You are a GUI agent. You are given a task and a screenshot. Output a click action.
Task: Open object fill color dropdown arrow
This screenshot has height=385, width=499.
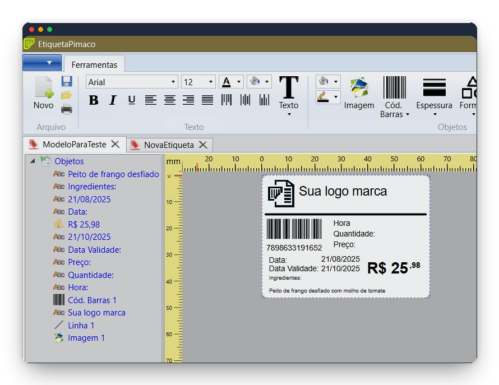point(336,82)
